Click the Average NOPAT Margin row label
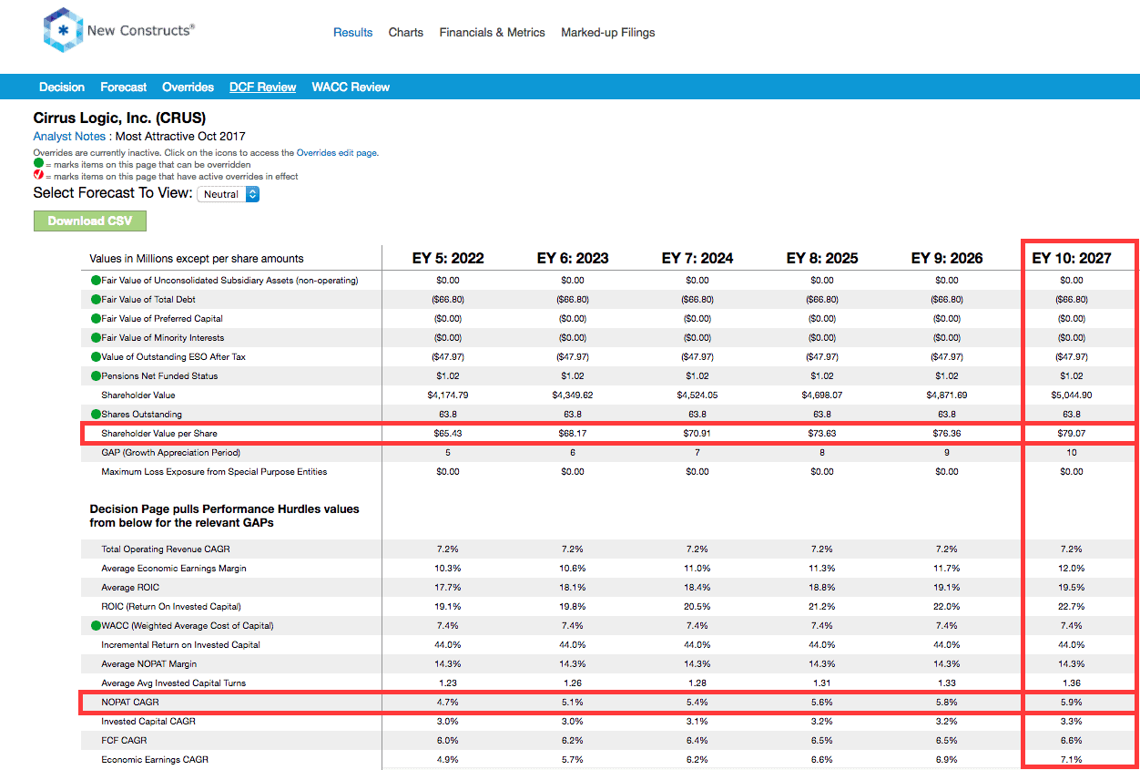Screen dimensions: 1140x770 click(149, 664)
